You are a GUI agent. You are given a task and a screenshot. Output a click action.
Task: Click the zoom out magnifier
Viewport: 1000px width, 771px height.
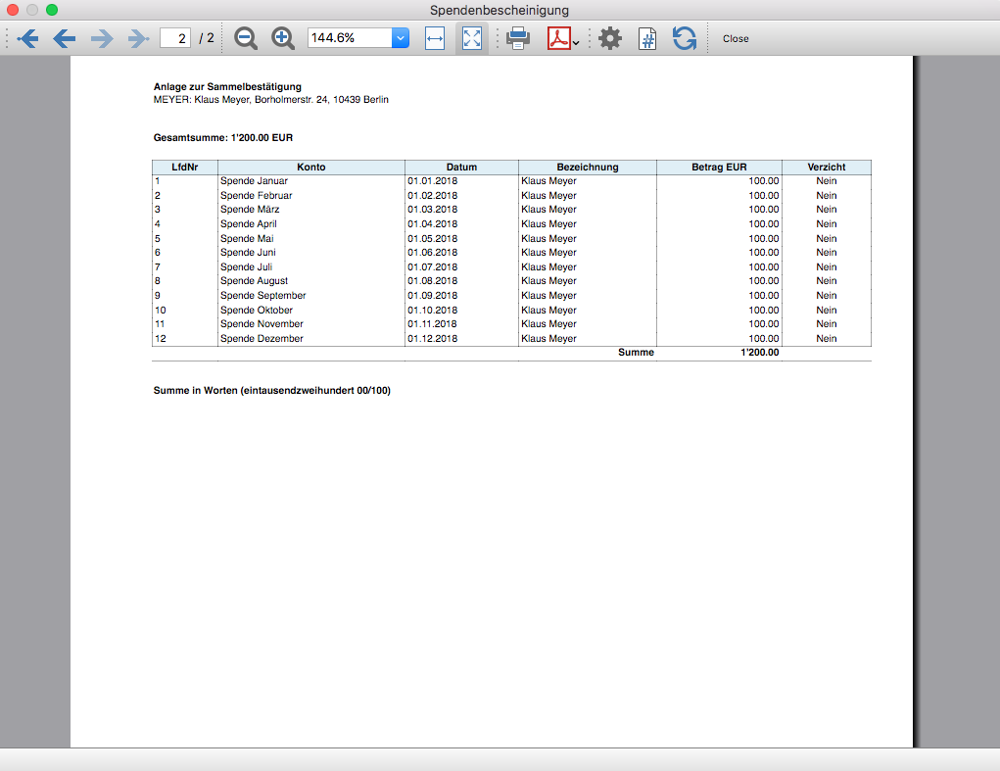click(246, 38)
